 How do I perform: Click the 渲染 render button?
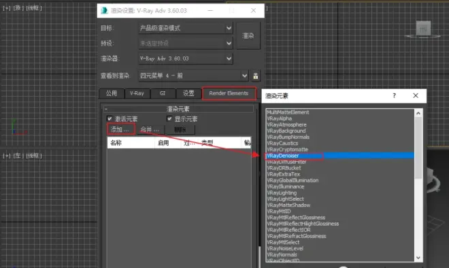[248, 36]
